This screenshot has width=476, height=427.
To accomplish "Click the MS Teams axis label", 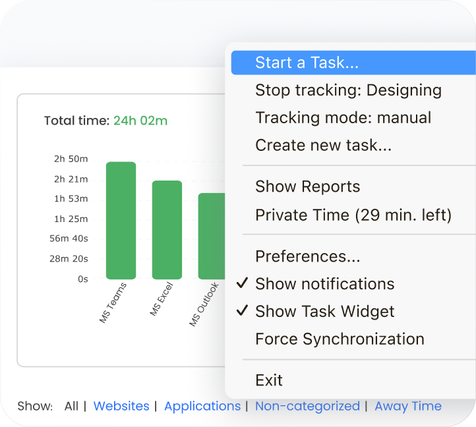I will coord(113,302).
